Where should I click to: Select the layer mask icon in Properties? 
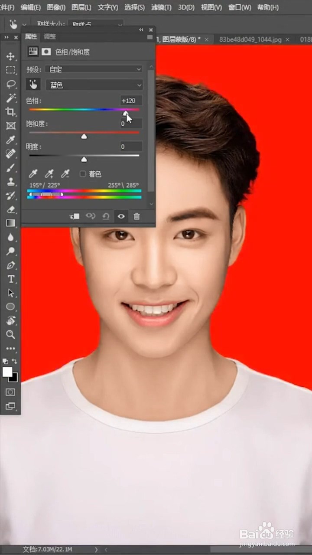46,52
